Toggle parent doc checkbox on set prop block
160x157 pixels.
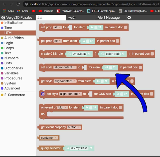pyautogui.click(x=126, y=27)
